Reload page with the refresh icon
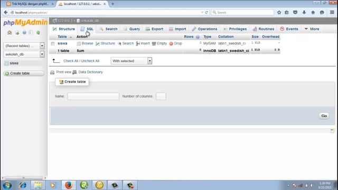 coord(206,13)
